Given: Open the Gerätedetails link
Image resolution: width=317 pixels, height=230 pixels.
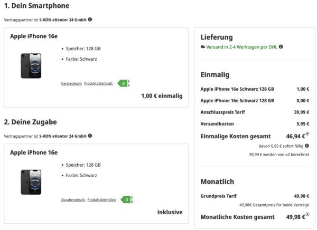Looking at the screenshot, I should coord(71,83).
